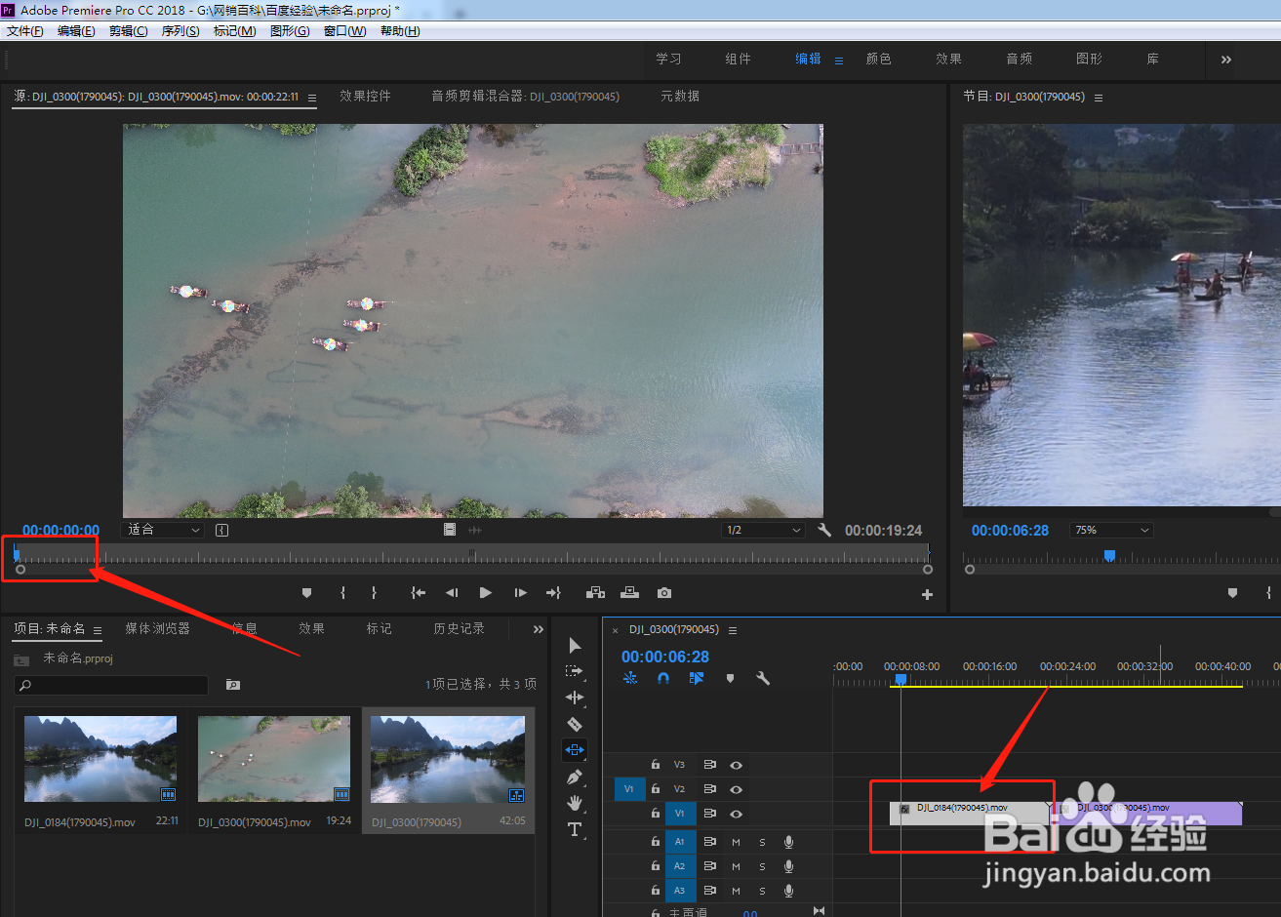Toggle lock on track V3
This screenshot has height=917, width=1281.
656,765
